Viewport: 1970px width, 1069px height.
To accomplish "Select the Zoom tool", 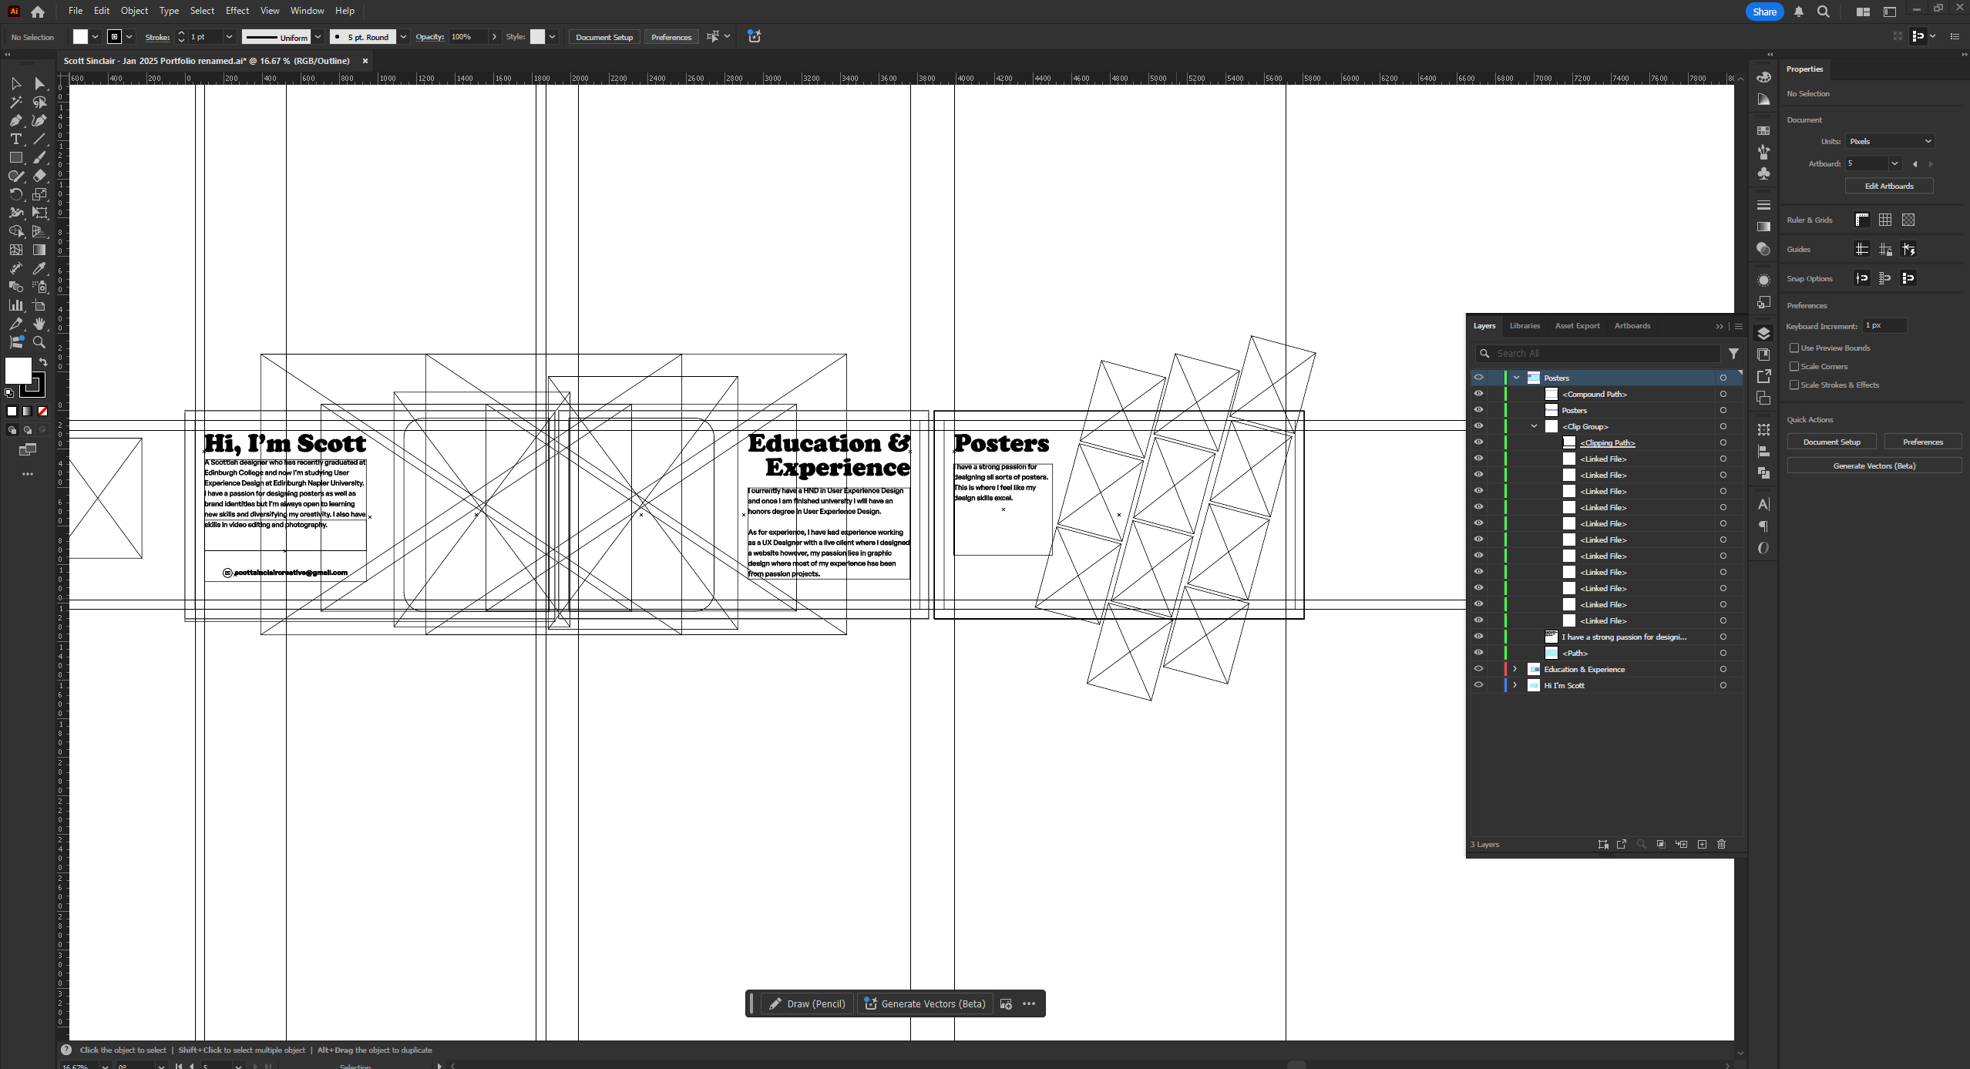I will pos(39,342).
